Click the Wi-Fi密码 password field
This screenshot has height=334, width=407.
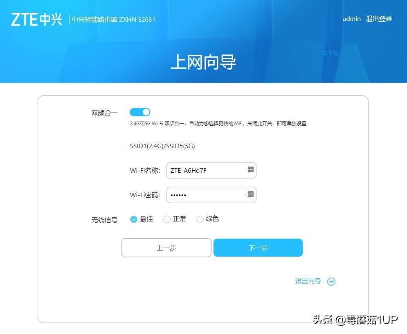(211, 195)
